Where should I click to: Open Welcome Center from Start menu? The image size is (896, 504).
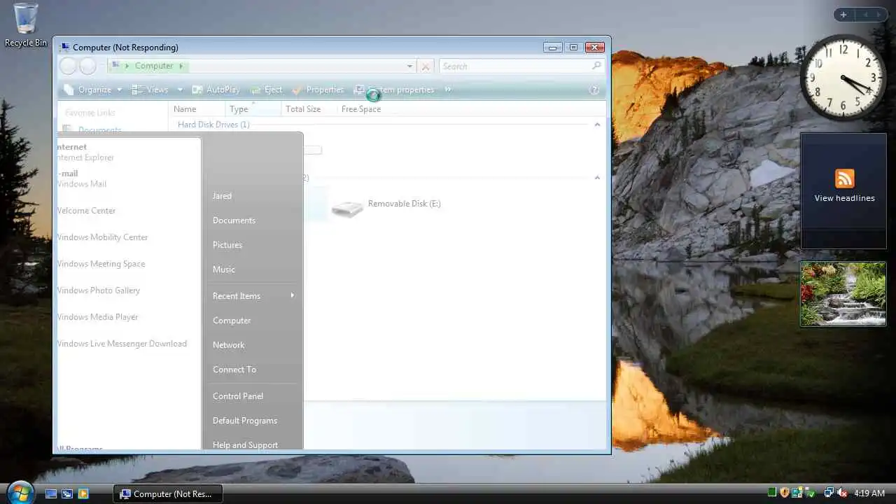[86, 211]
